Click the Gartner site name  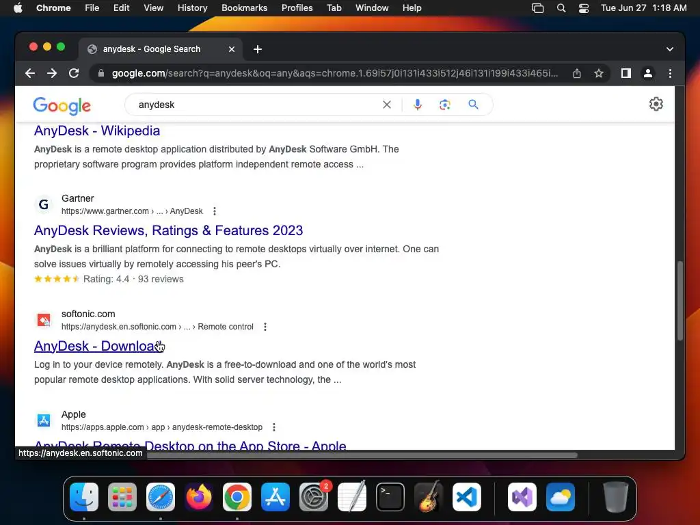(x=78, y=198)
